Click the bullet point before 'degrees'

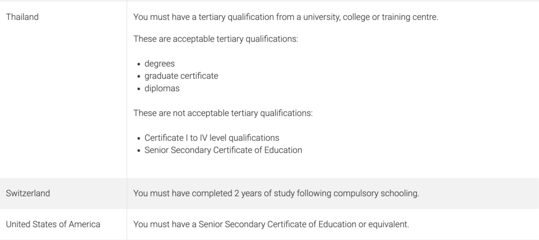(x=139, y=64)
